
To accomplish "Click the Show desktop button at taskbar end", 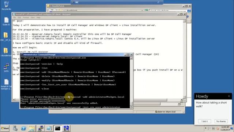I will (x=232, y=128).
